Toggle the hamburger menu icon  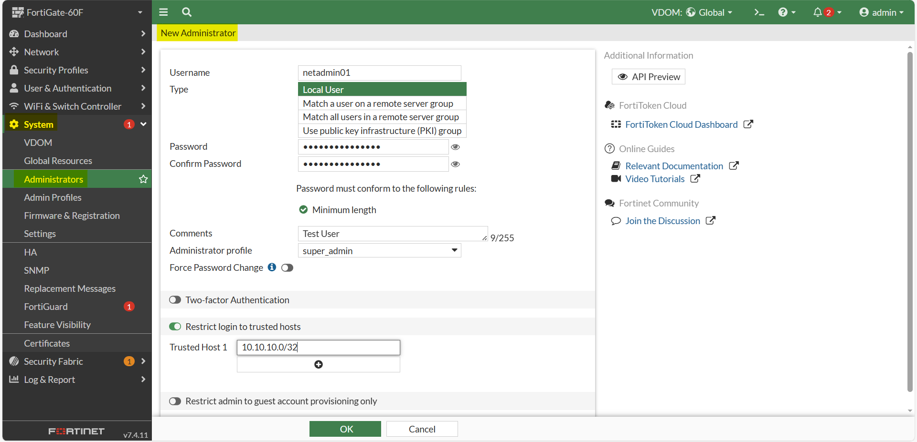pos(163,12)
